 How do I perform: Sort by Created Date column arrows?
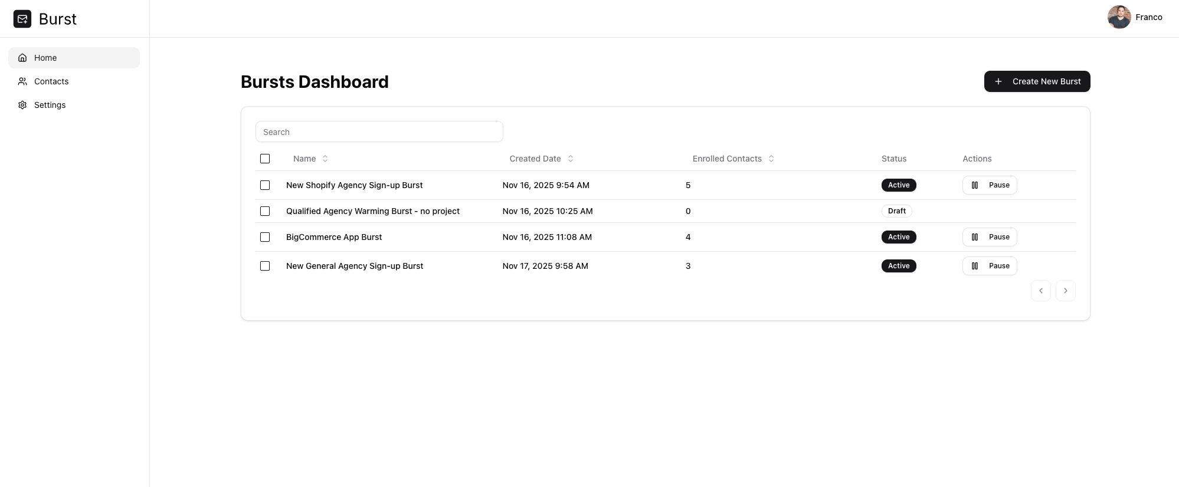pyautogui.click(x=570, y=159)
